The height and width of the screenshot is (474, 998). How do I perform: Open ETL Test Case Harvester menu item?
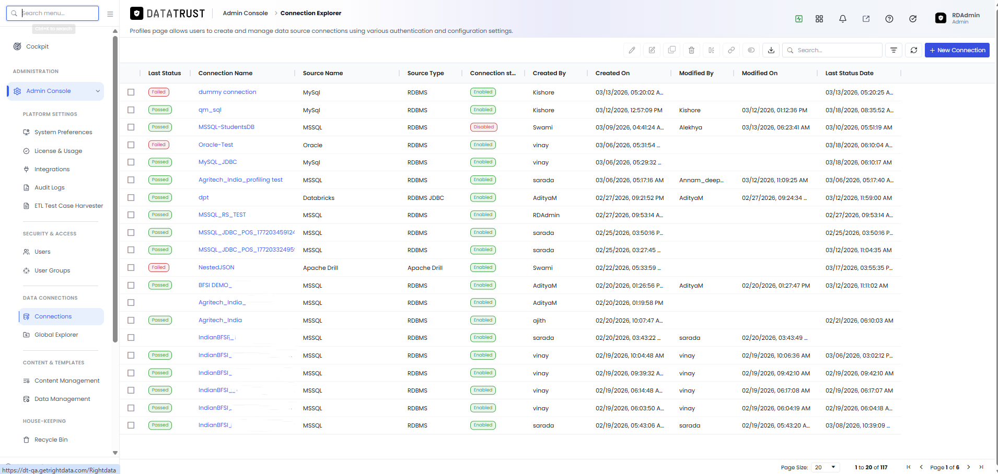(68, 206)
